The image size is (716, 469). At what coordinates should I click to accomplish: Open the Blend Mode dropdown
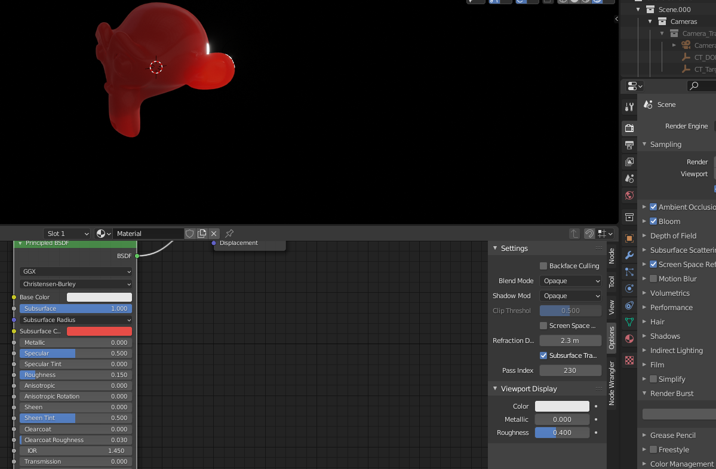tap(570, 280)
